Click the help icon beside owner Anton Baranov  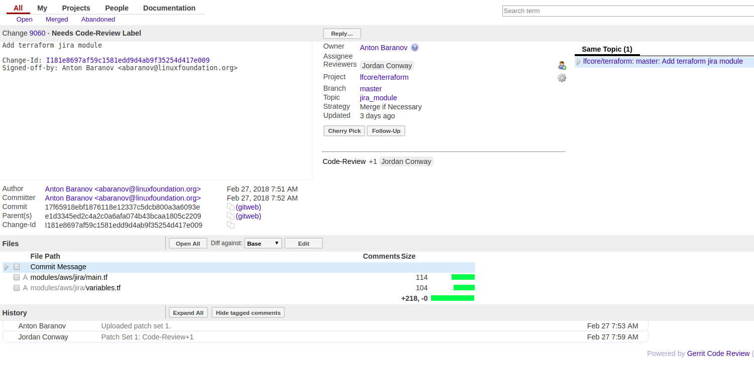[x=414, y=48]
